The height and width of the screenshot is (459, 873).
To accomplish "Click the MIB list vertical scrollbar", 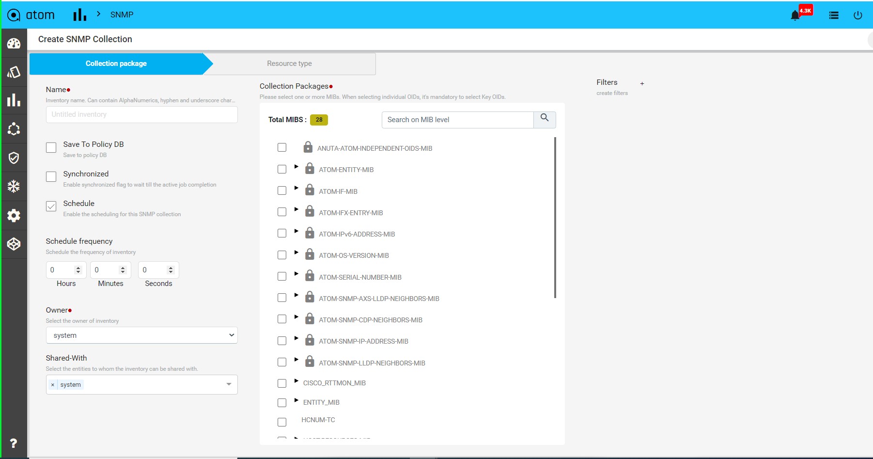I will (555, 218).
